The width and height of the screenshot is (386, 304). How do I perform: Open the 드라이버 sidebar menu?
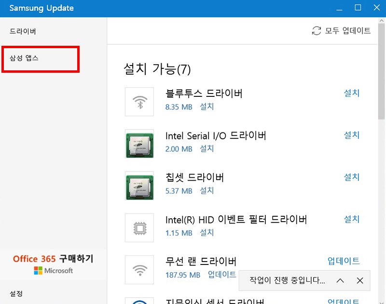(x=23, y=31)
